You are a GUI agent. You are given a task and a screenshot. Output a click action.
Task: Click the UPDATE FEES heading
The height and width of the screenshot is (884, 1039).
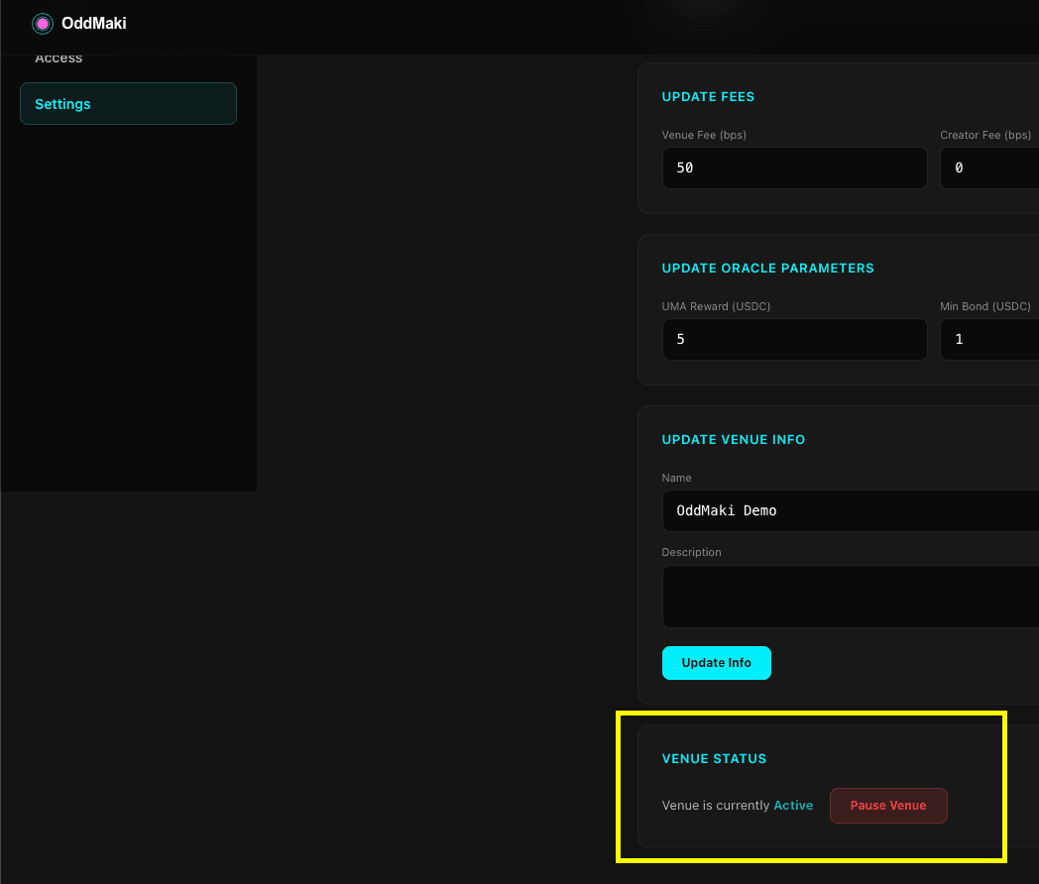tap(708, 97)
